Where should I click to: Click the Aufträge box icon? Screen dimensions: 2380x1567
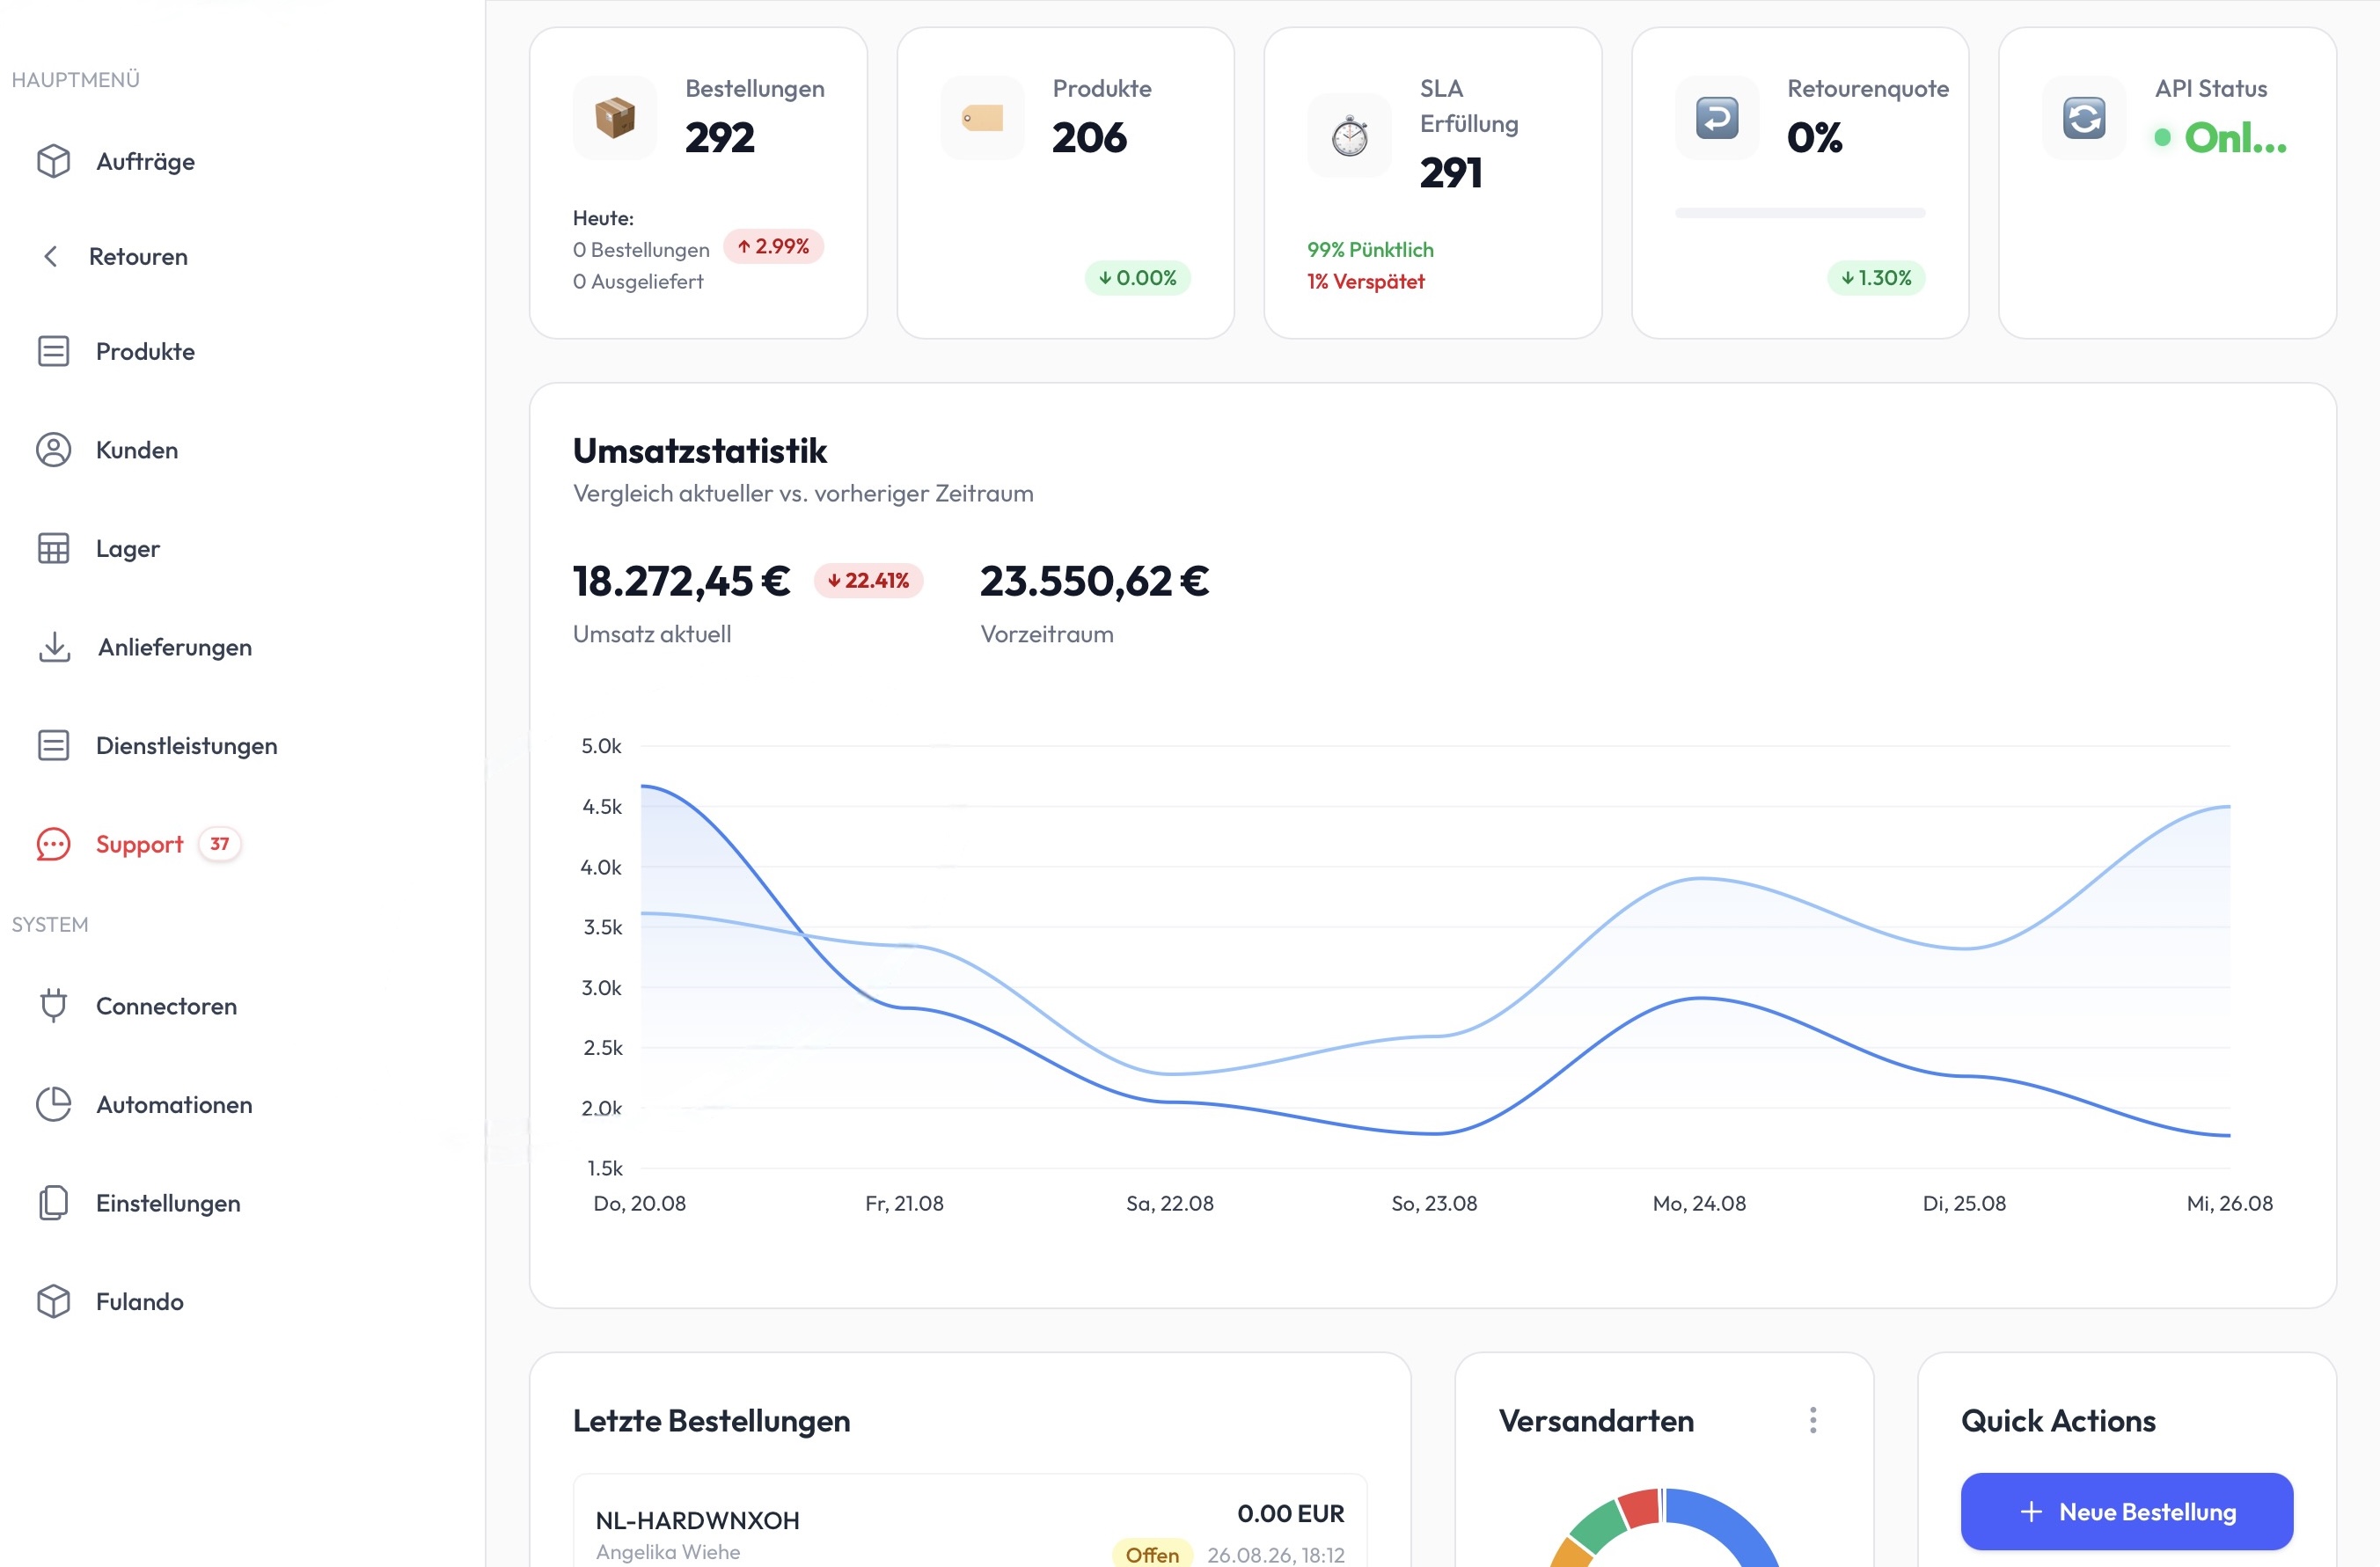click(53, 161)
